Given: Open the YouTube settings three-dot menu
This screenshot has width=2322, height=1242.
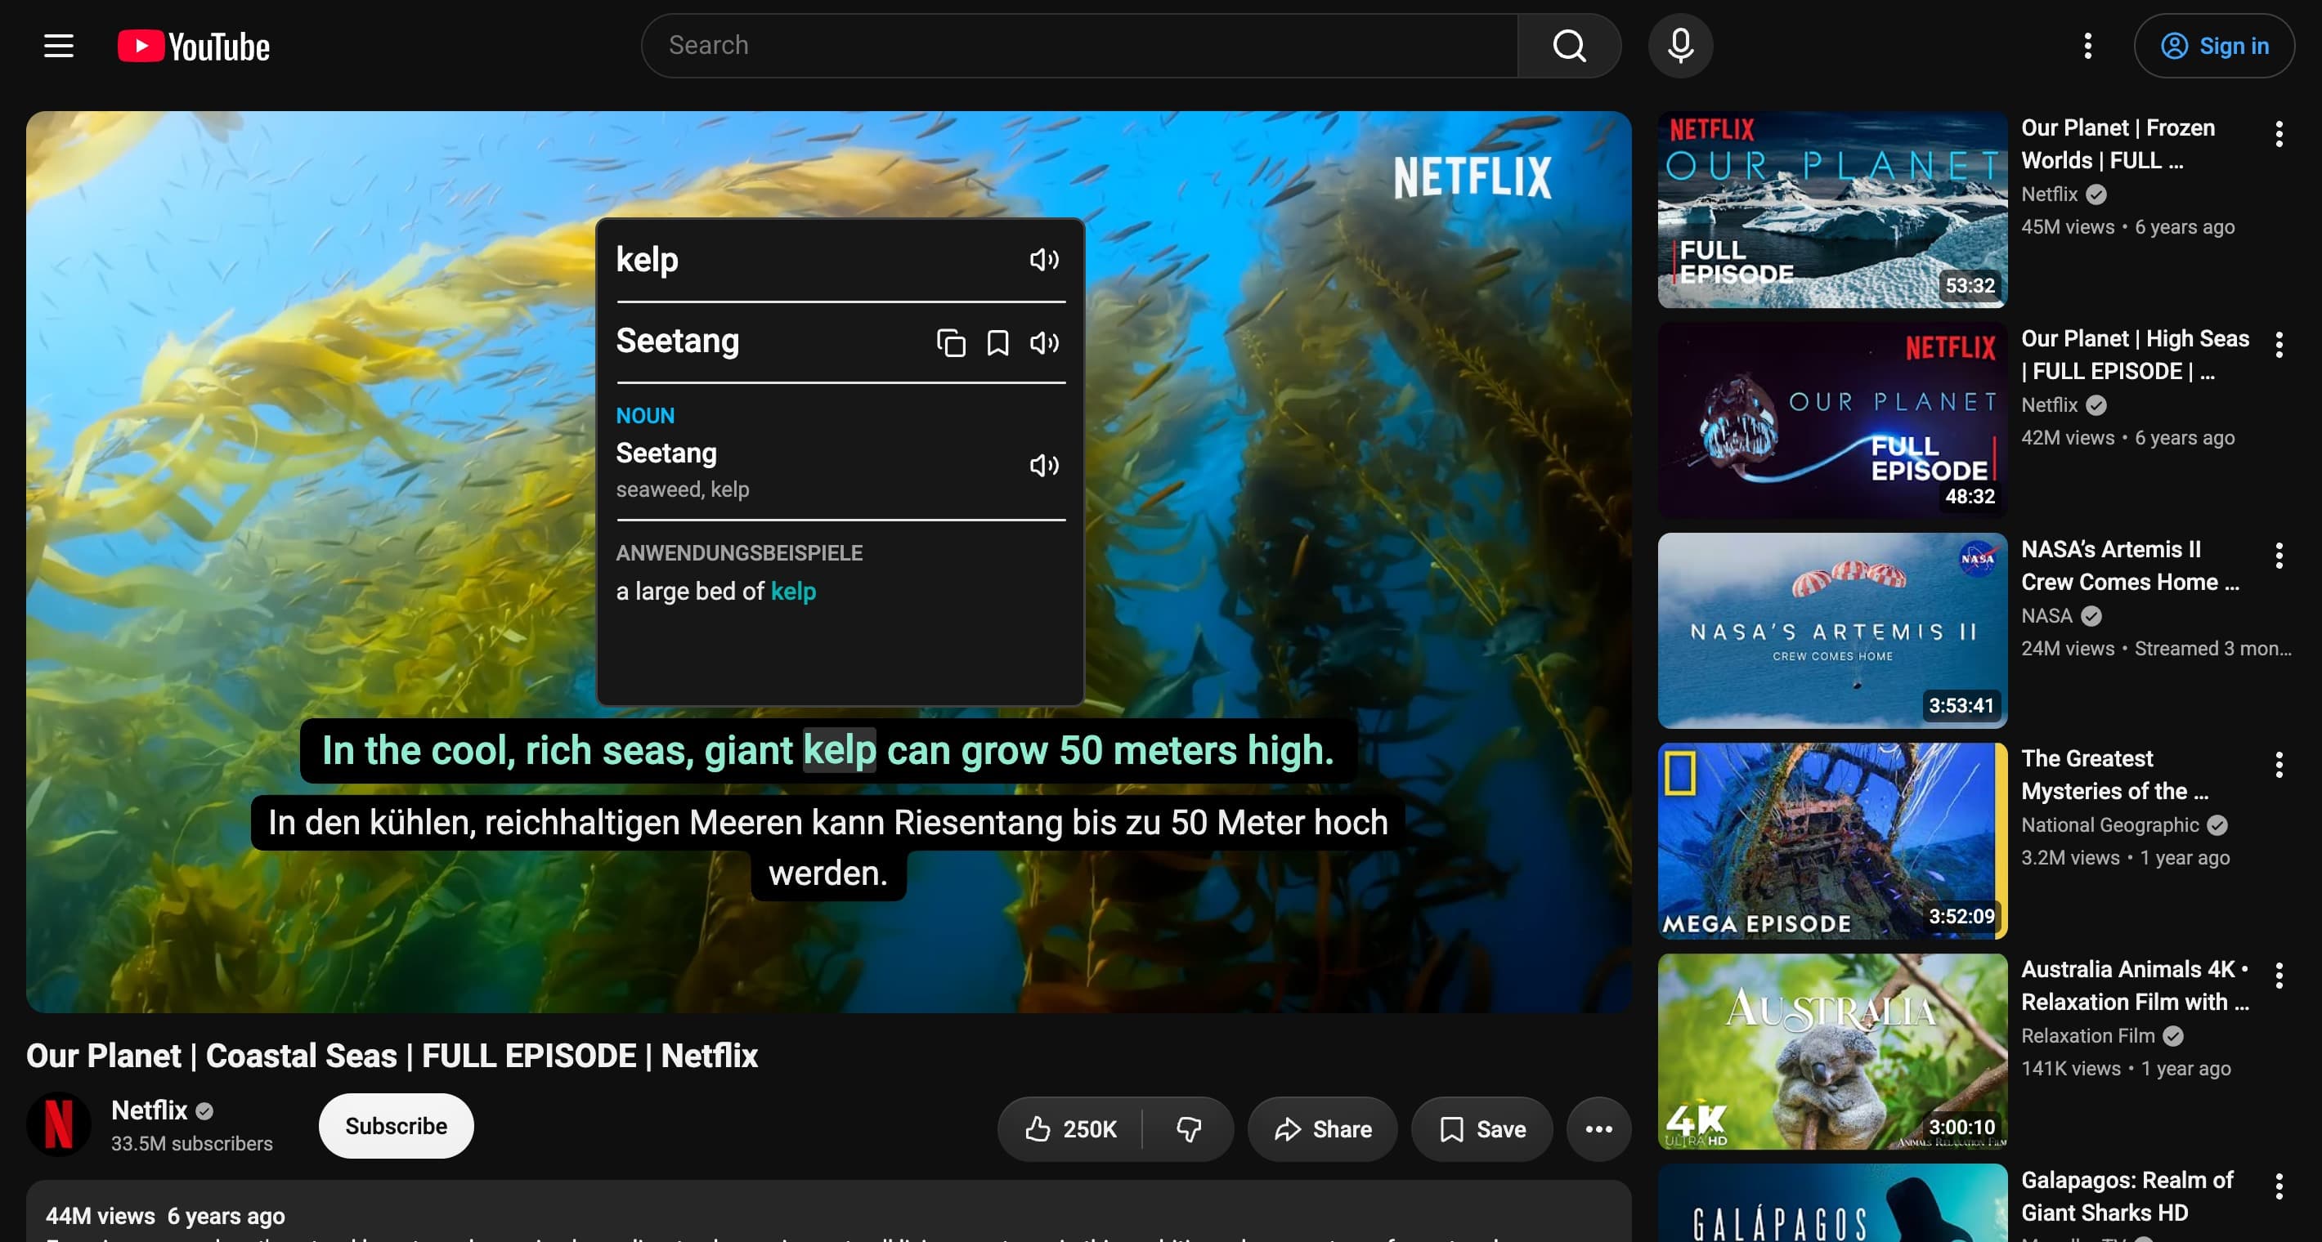Looking at the screenshot, I should point(2087,45).
